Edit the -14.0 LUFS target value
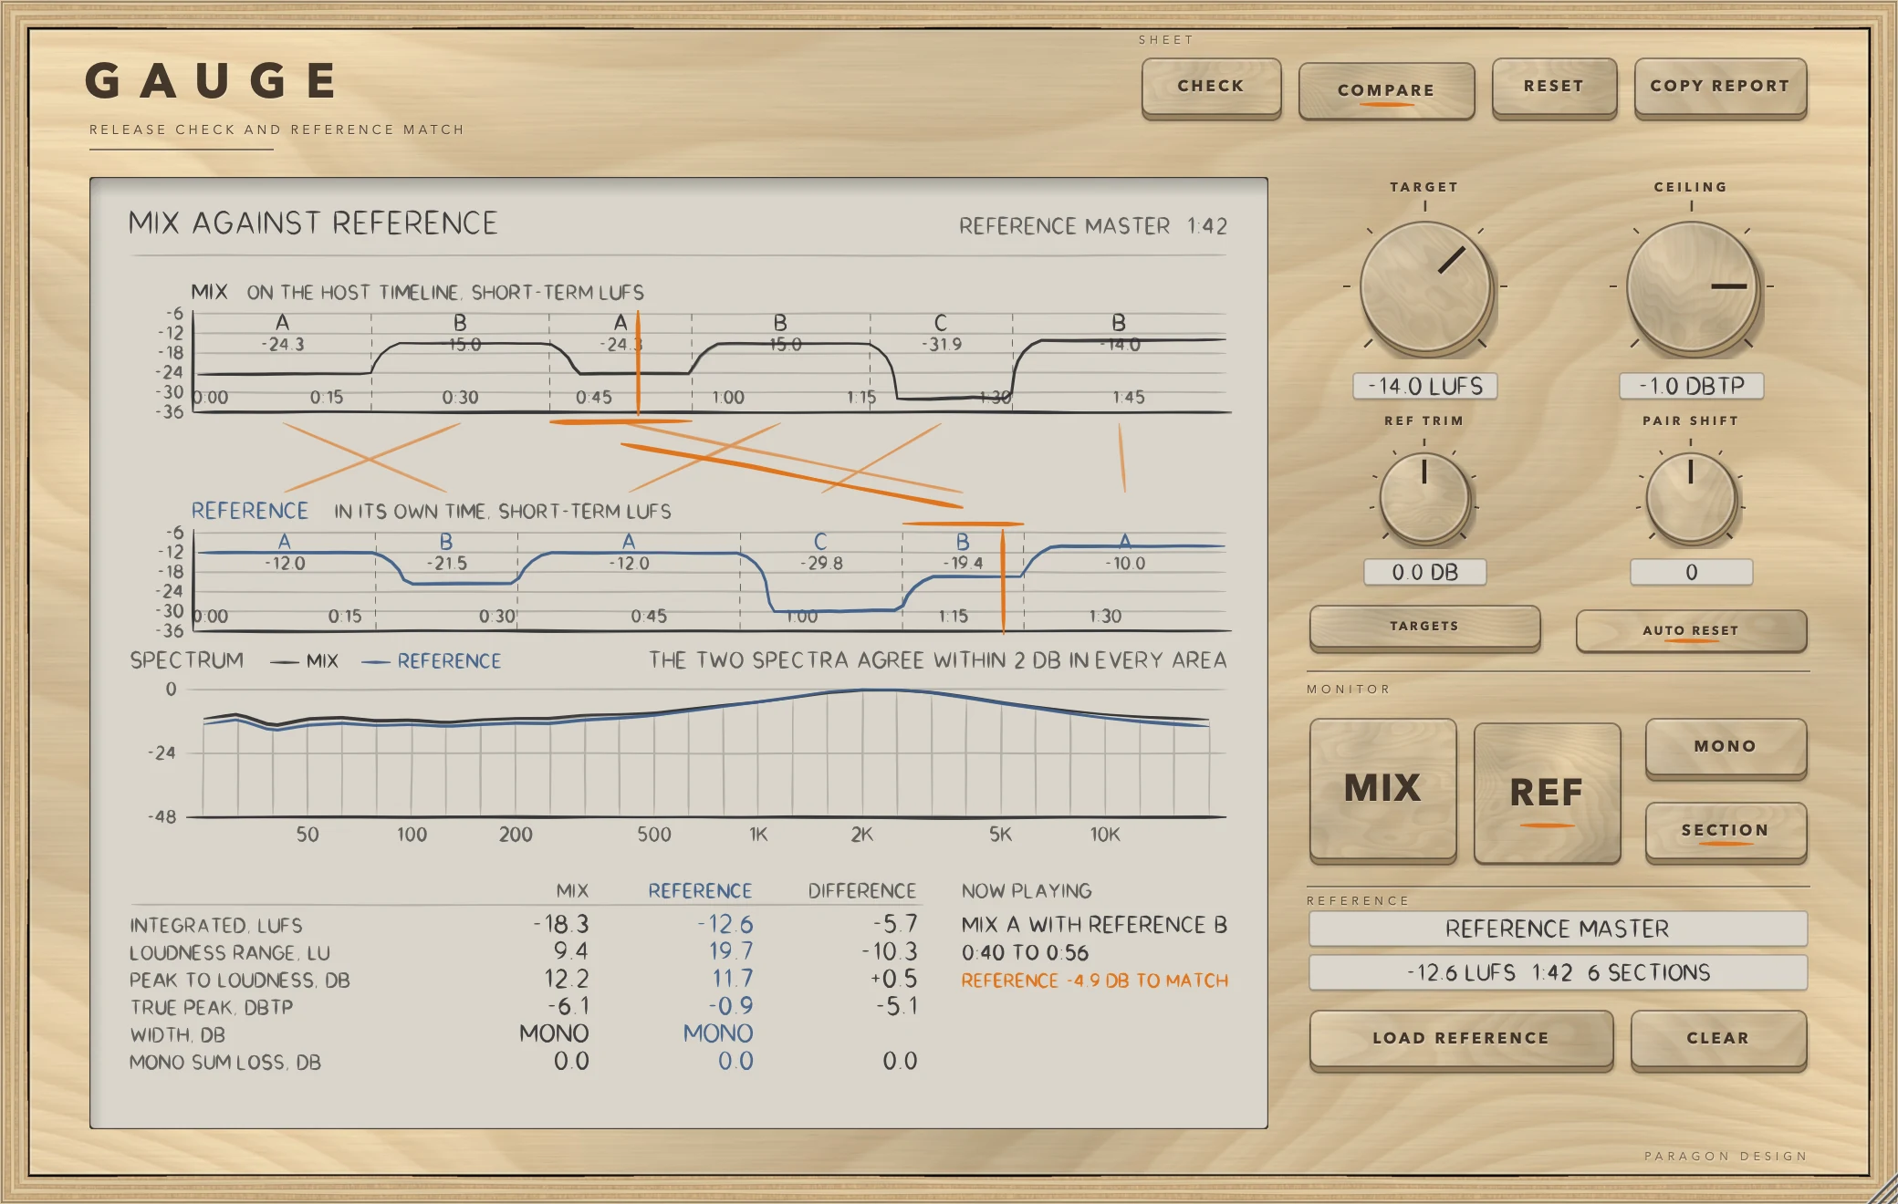The image size is (1898, 1204). point(1425,386)
